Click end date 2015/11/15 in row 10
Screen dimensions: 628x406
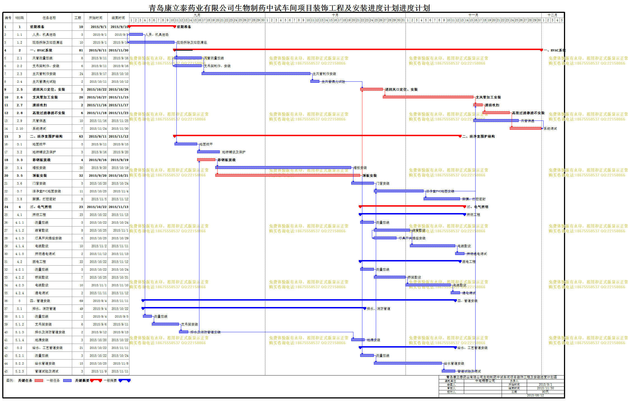119,97
